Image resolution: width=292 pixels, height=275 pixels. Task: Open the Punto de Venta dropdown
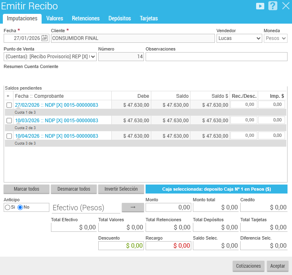click(x=50, y=57)
